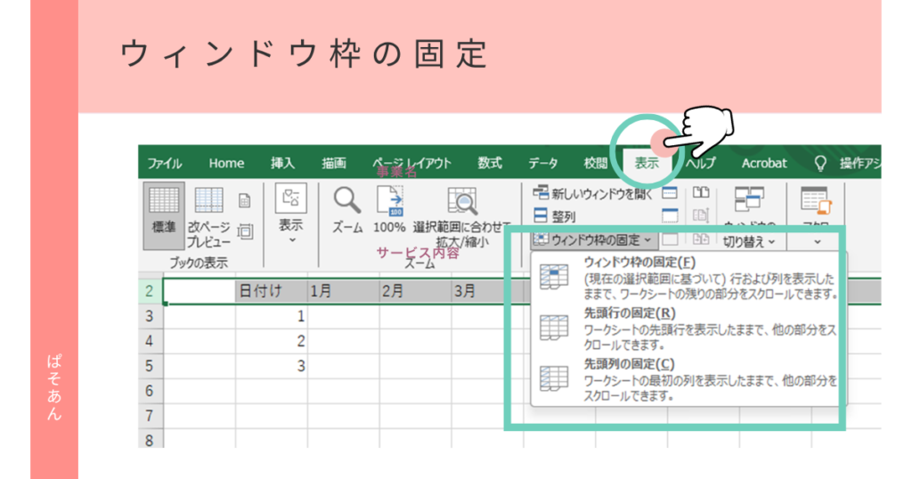Image resolution: width=912 pixels, height=479 pixels.
Task: Click the ズーム magnifier icon
Action: coord(346,201)
